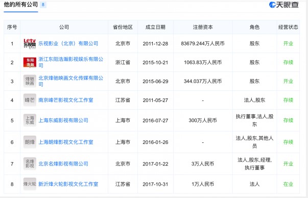Click the 上海东威 logo placeholder
The image size is (308, 198).
coord(30,120)
